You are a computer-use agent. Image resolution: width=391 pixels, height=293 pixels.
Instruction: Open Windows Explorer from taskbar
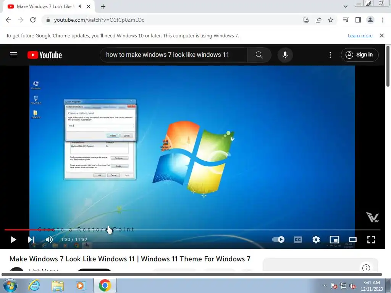point(58,285)
